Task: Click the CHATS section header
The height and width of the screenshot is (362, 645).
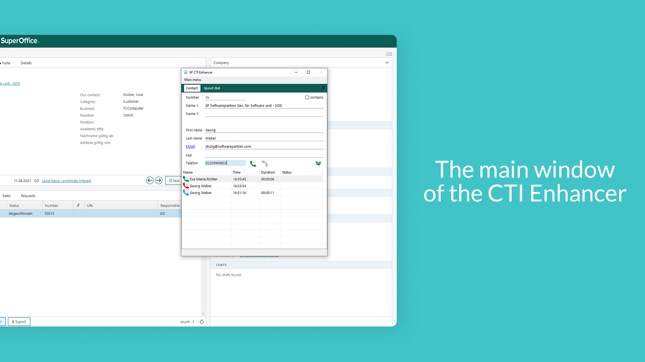Action: [x=301, y=265]
